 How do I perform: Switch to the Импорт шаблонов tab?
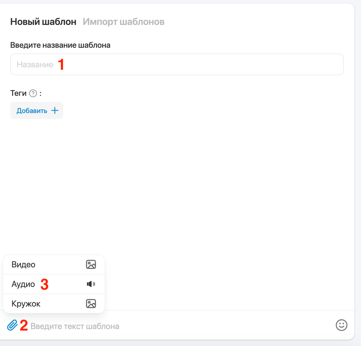point(124,22)
